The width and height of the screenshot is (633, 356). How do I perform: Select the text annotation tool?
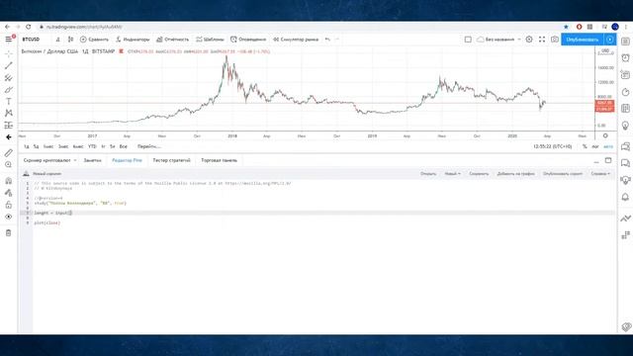click(9, 101)
